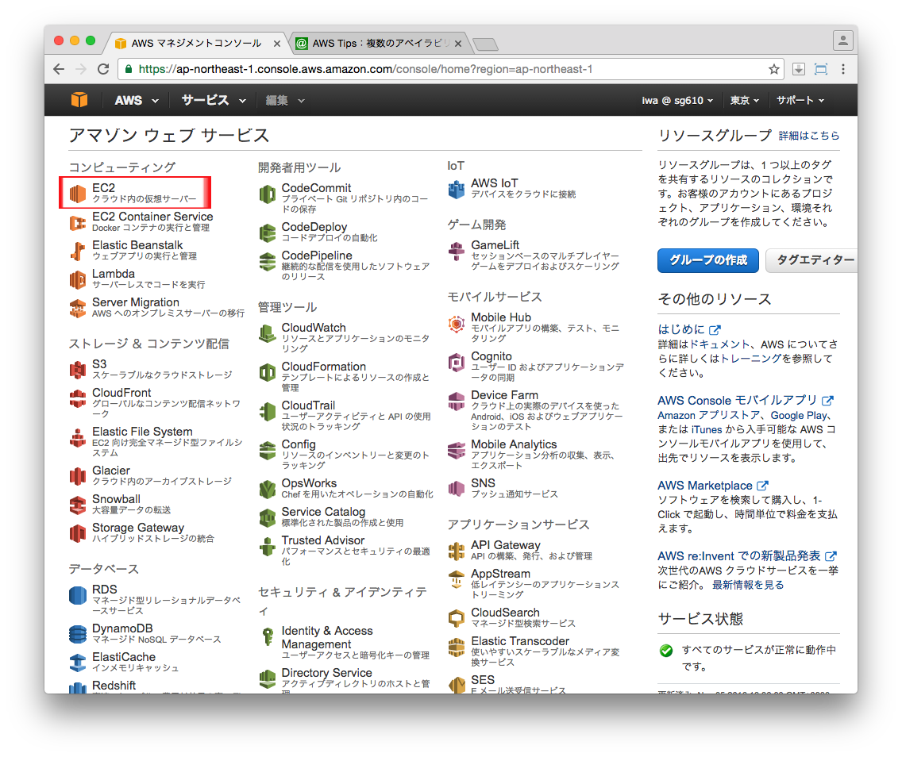
Task: Bookmark this page with the star icon
Action: point(773,70)
